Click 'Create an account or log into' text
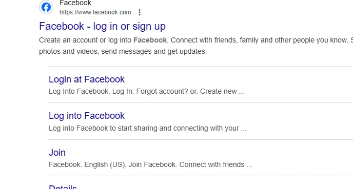The height and width of the screenshot is (189, 353). (x=85, y=40)
